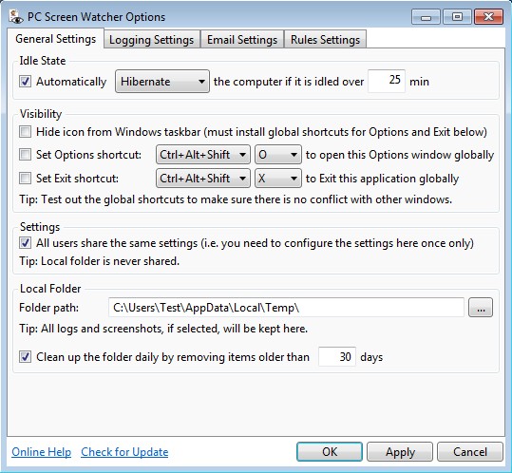The height and width of the screenshot is (473, 512).
Task: Click the text 'Tip: All logs and screenshots'
Action: 91,329
